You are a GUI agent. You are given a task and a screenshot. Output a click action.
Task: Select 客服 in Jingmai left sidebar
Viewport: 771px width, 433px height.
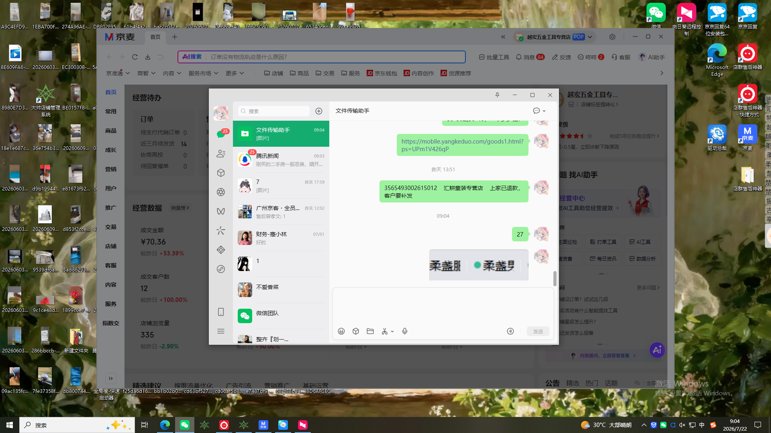pyautogui.click(x=111, y=265)
